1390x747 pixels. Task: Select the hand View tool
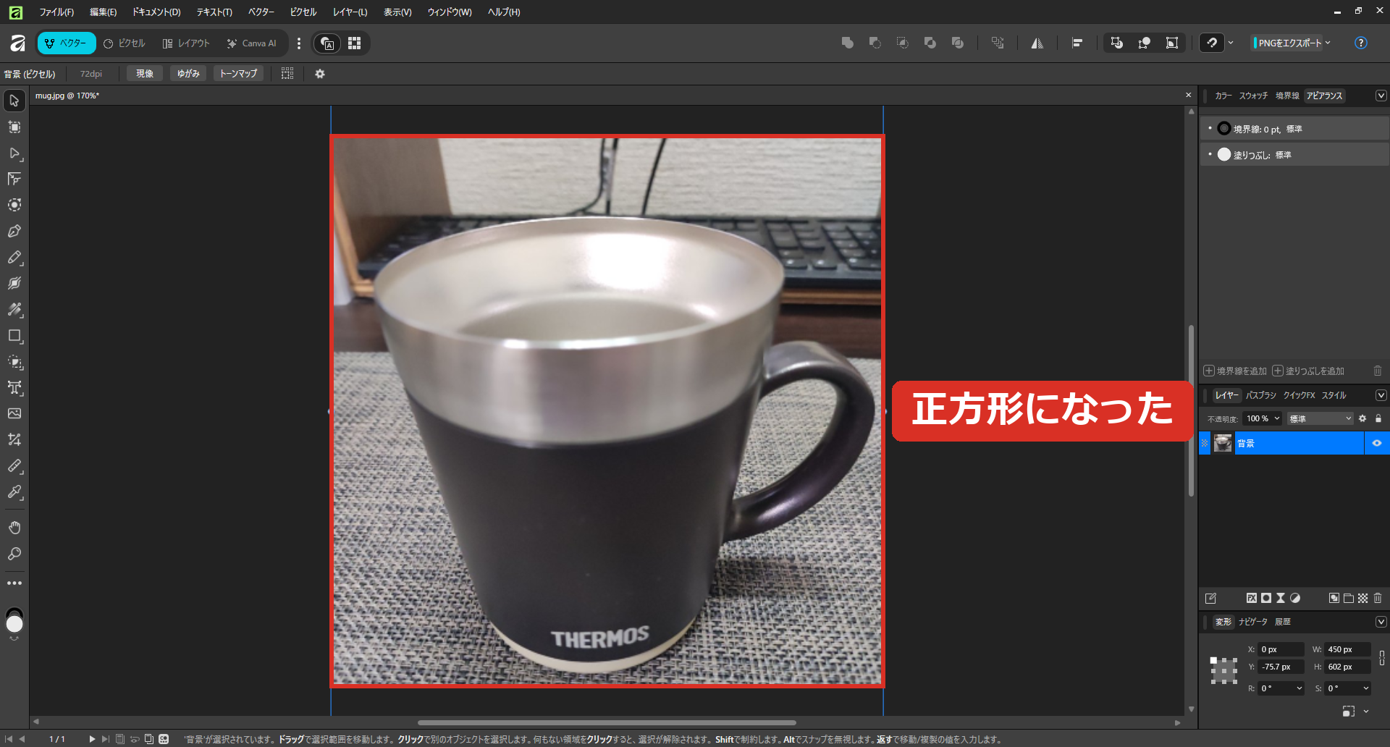[x=14, y=528]
